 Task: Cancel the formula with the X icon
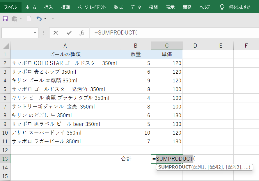point(56,33)
